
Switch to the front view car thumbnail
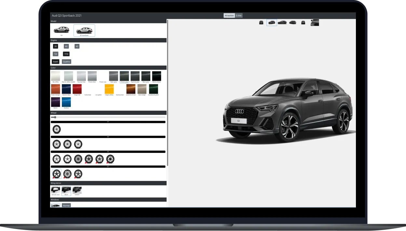click(261, 22)
